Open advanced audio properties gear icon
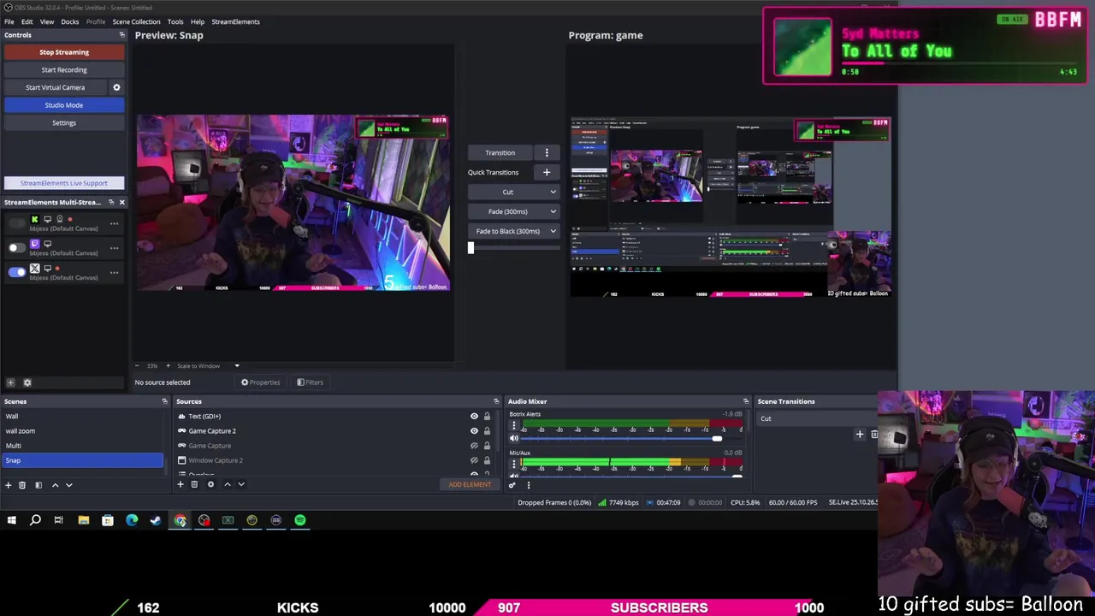The image size is (1095, 616). (512, 485)
